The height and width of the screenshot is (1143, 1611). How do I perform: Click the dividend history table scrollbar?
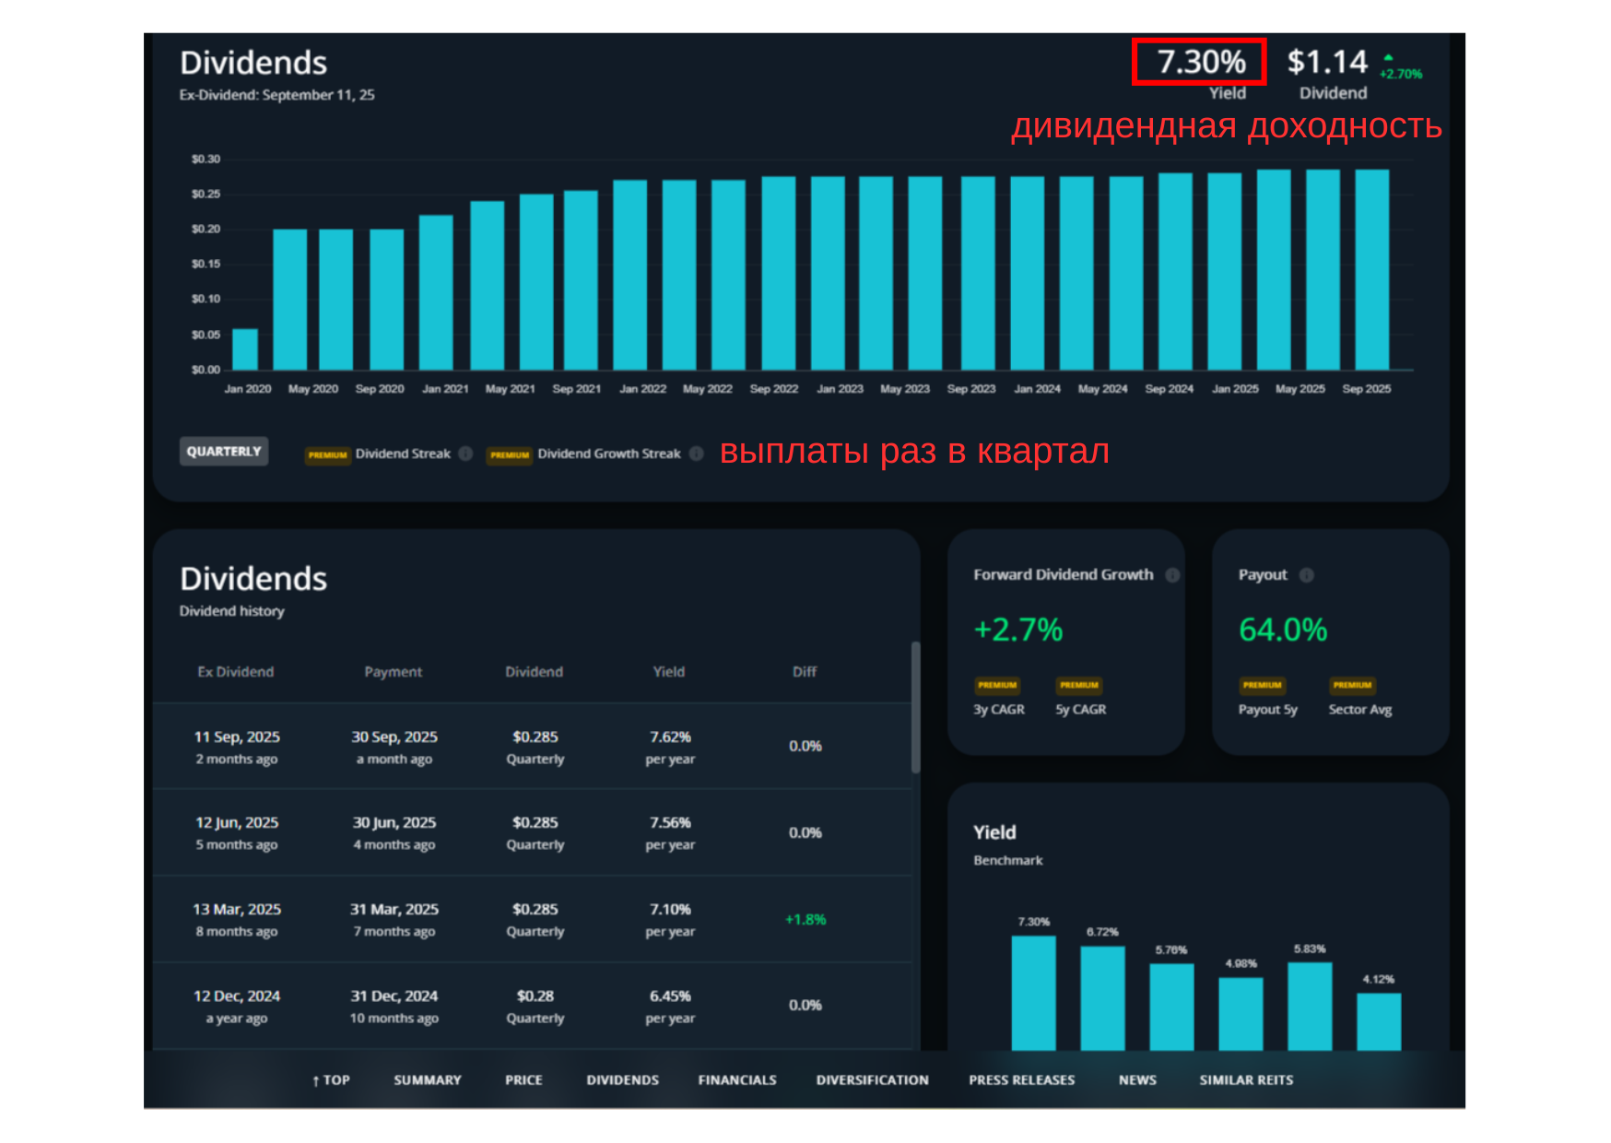[915, 707]
